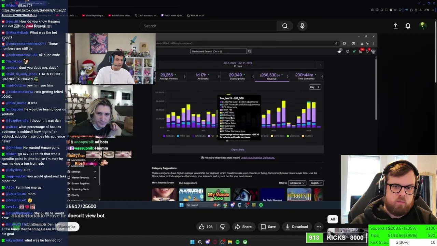Click the Dashboard Search input field
Viewport: 437px width, 246px height.
tap(218, 51)
